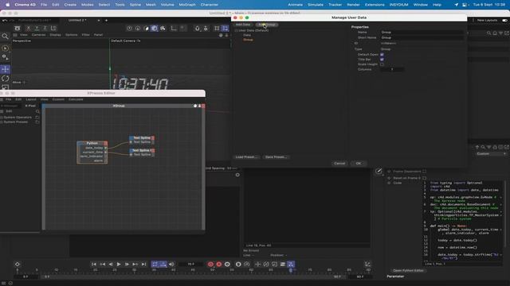Toggle Default Open checkbox
Viewport: 510px width, 286px height.
click(x=382, y=55)
